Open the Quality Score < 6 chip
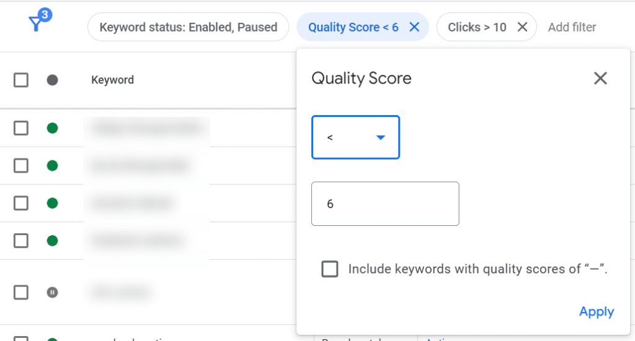The width and height of the screenshot is (635, 341). [353, 27]
